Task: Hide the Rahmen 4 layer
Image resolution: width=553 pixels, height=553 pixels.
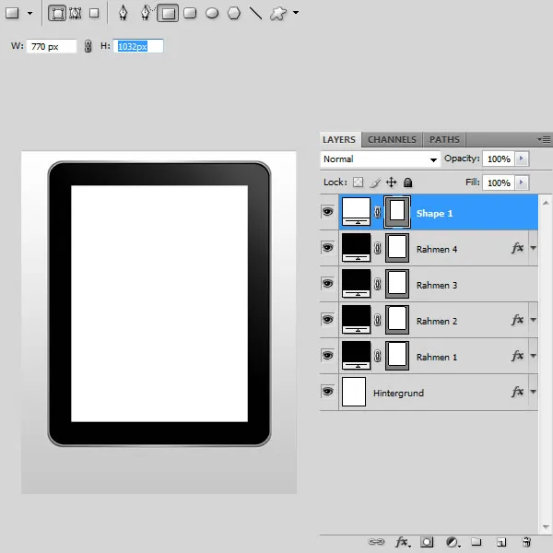Action: (327, 248)
